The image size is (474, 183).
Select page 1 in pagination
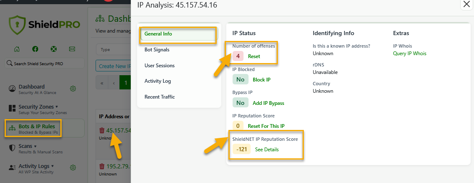(x=125, y=83)
